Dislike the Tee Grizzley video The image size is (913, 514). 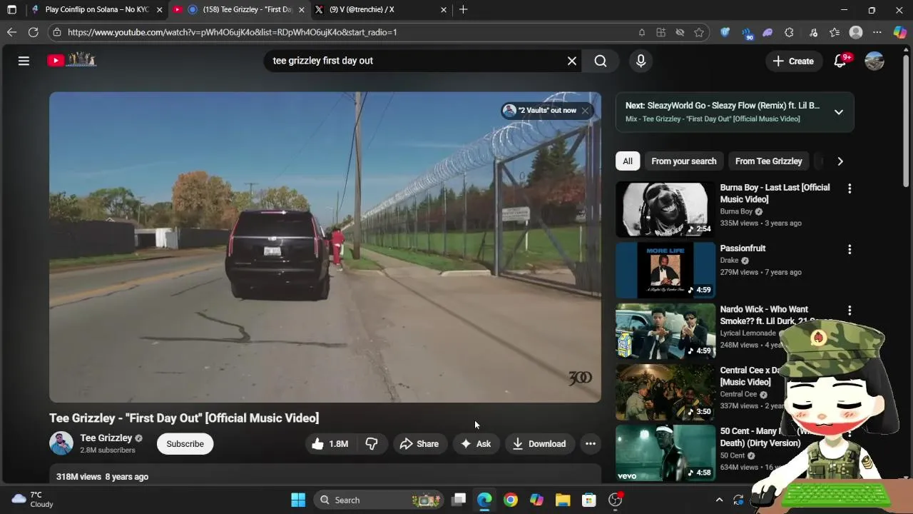click(x=372, y=444)
